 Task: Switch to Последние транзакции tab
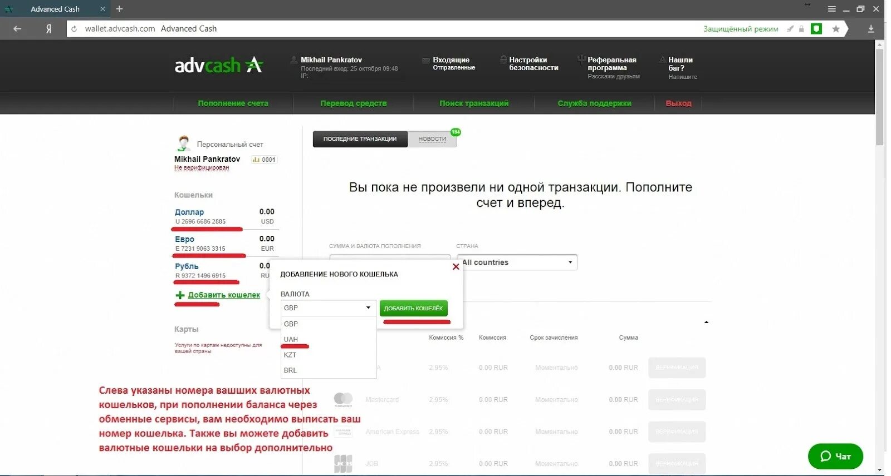pyautogui.click(x=360, y=139)
